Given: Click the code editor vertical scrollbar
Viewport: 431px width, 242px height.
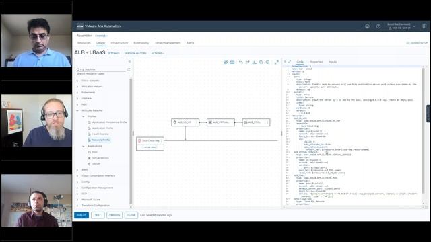Looking at the screenshot, I should [424, 130].
